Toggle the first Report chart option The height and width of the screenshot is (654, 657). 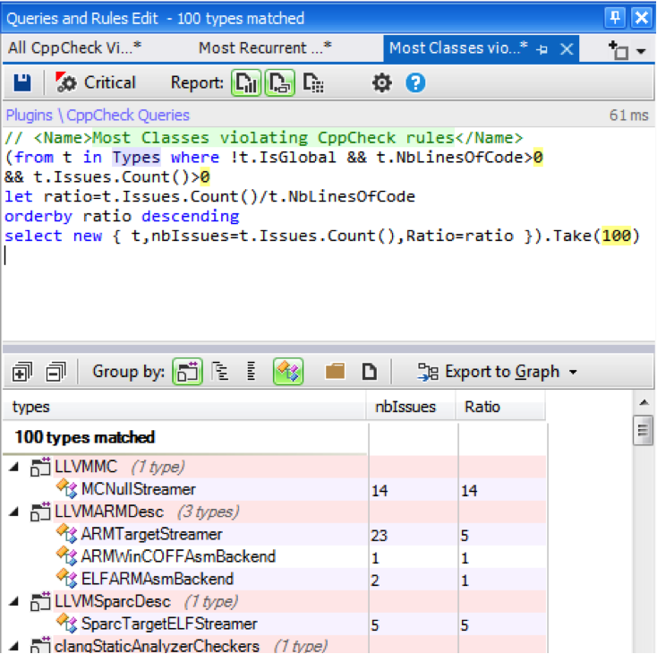[246, 82]
